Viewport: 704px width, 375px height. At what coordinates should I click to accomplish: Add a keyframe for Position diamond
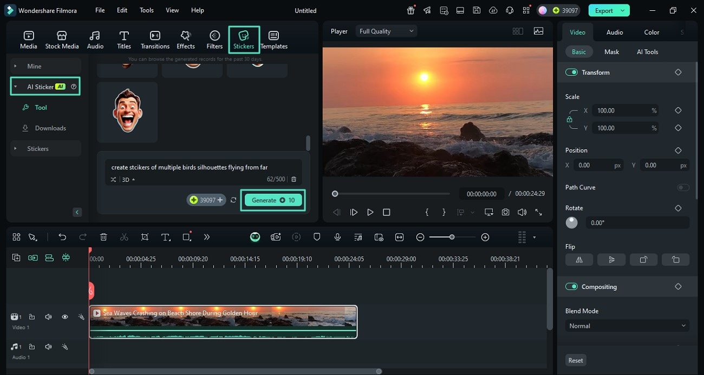(x=678, y=150)
